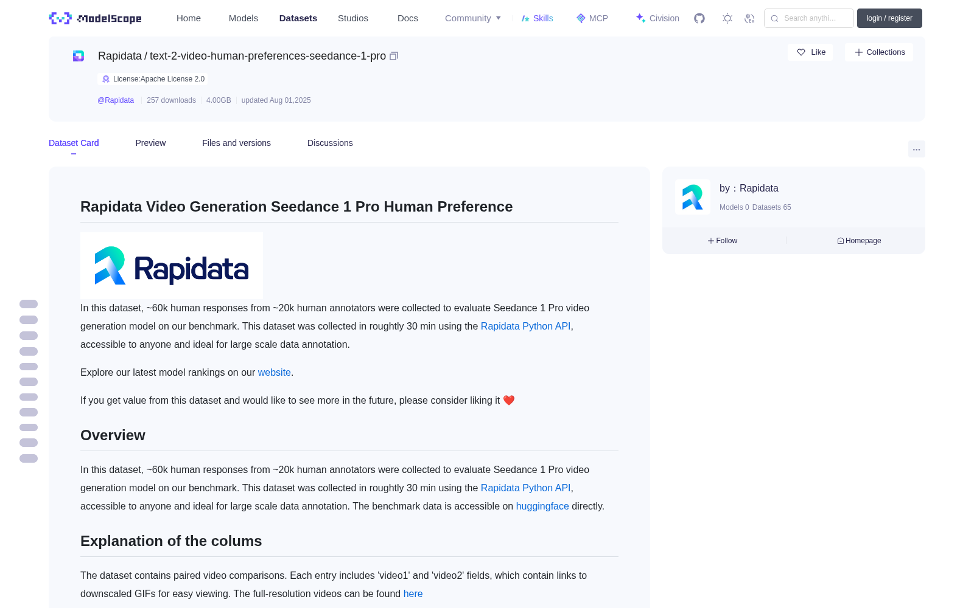Click the search magnifier icon
974x608 pixels.
pos(774,18)
